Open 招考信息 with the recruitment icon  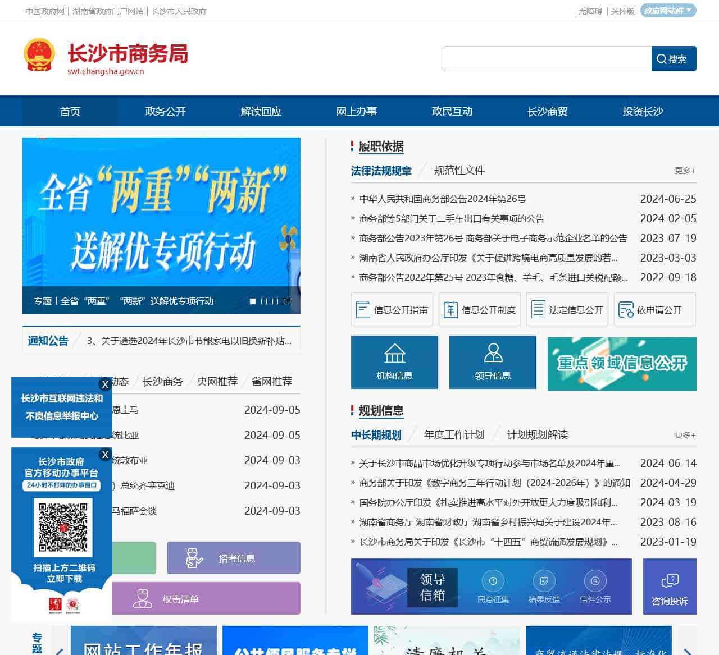pyautogui.click(x=233, y=558)
